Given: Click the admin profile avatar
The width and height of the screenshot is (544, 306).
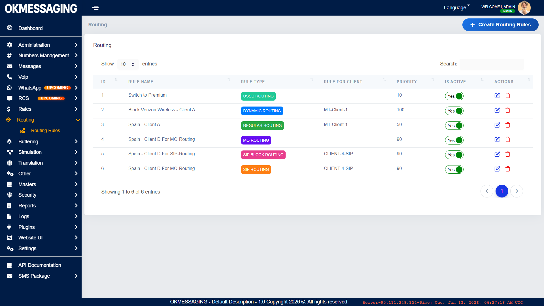Looking at the screenshot, I should coord(524,8).
